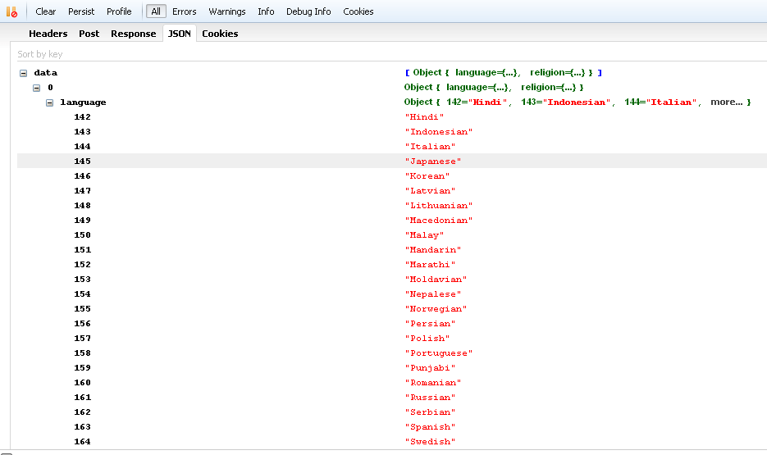Click the language key label
Viewport: 767px width, 455px height.
click(x=83, y=102)
